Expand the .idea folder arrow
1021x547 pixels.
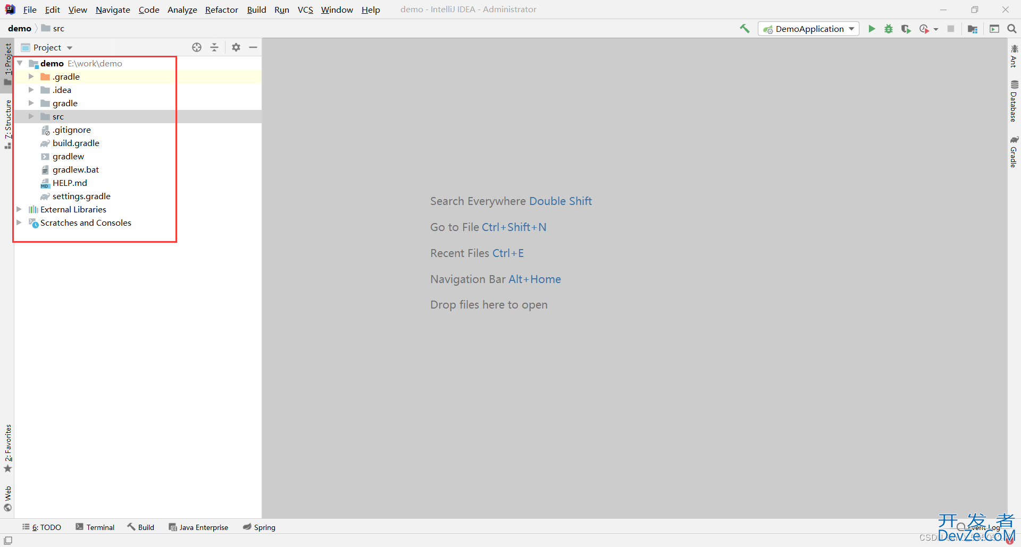coord(31,90)
